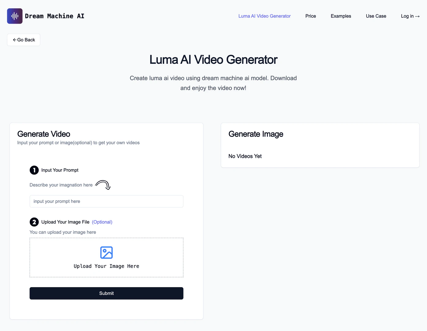Click the left arrow in Go Back
The image size is (427, 331).
pos(14,40)
